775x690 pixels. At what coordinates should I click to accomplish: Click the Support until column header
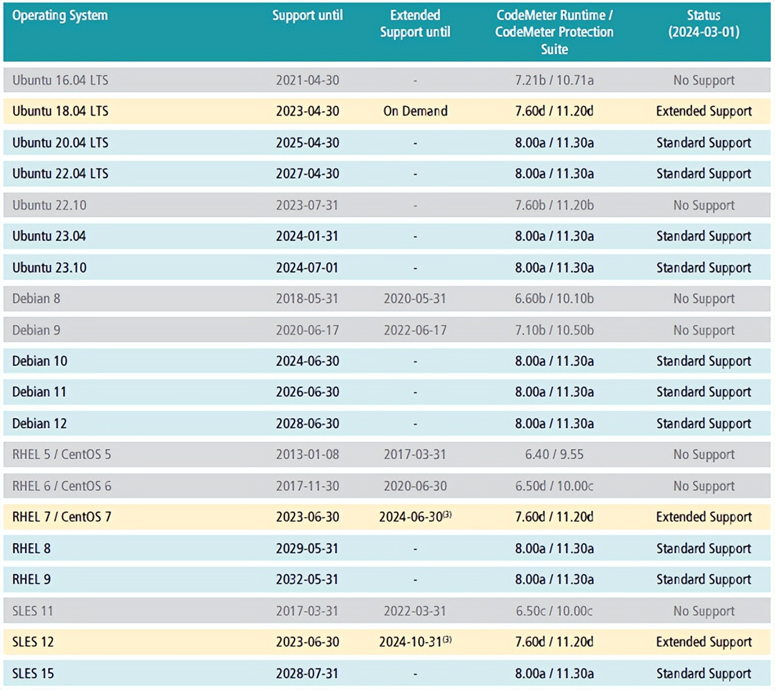point(307,15)
